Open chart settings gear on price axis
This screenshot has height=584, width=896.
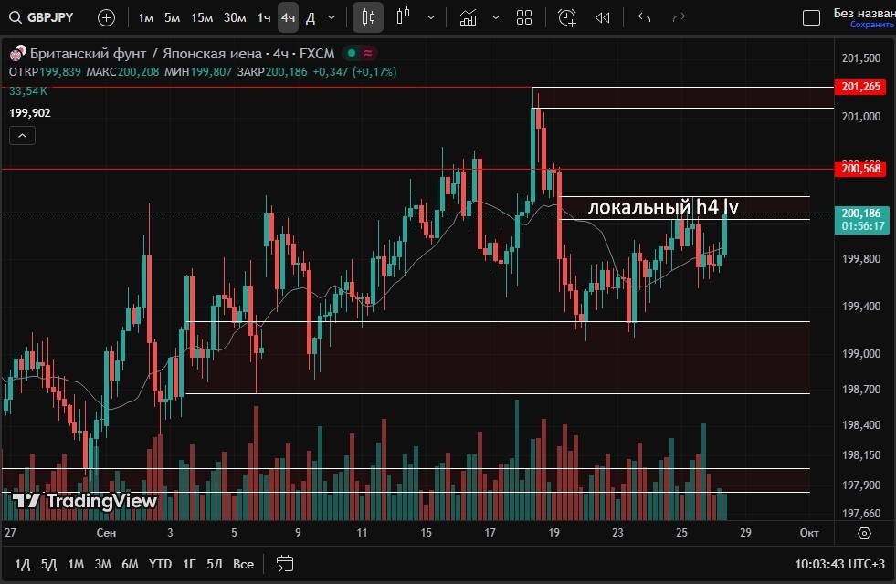tap(865, 533)
